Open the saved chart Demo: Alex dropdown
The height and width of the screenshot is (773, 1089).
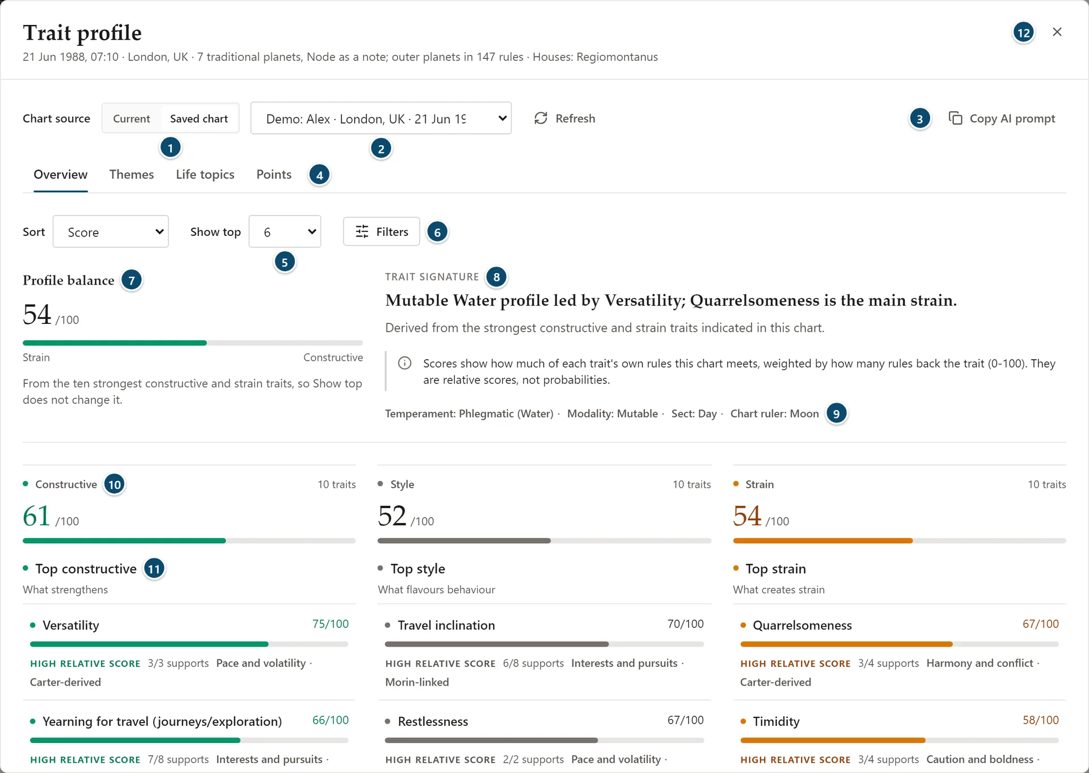pyautogui.click(x=381, y=118)
